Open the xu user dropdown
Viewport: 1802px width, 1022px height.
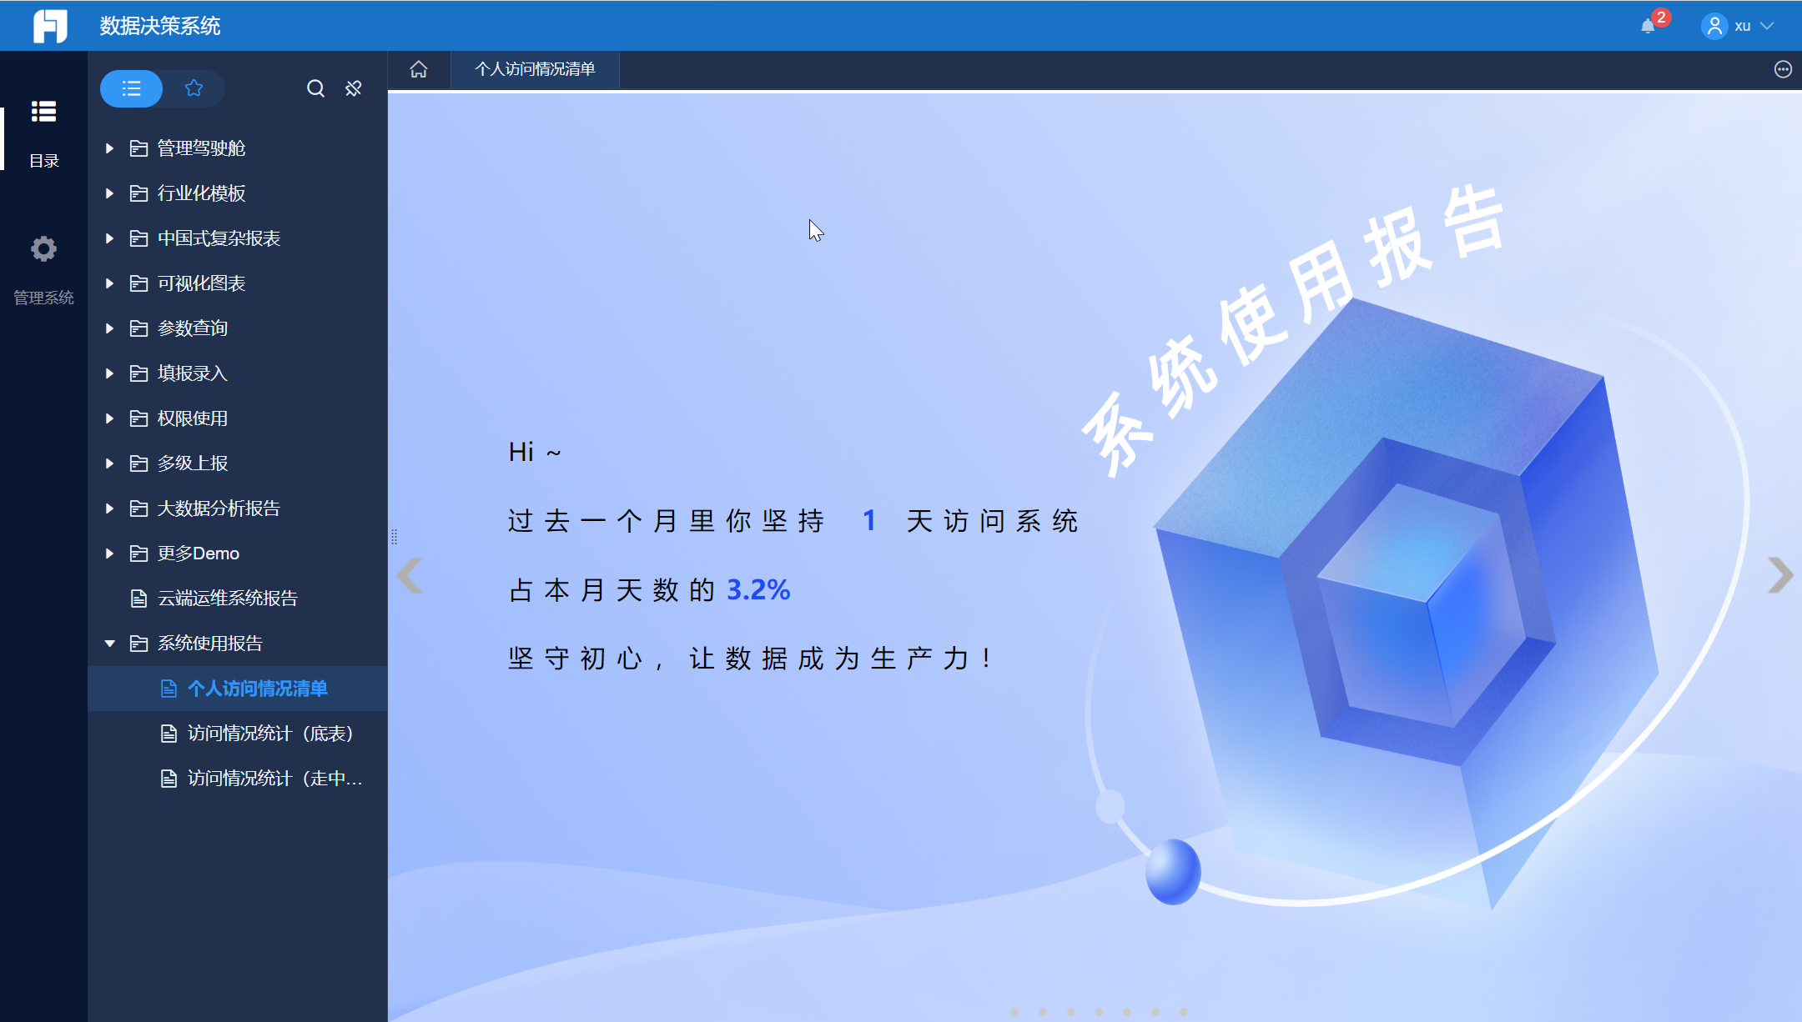1741,26
